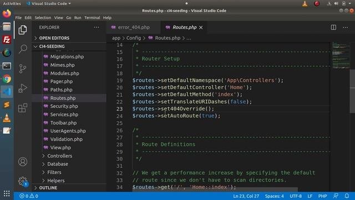Screen dimensions: 355x200
Task: Open the system menu arrow in top bar
Action: [x=350, y=4]
